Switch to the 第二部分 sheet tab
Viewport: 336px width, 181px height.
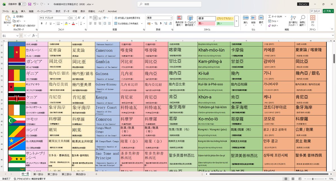[x=52, y=174]
